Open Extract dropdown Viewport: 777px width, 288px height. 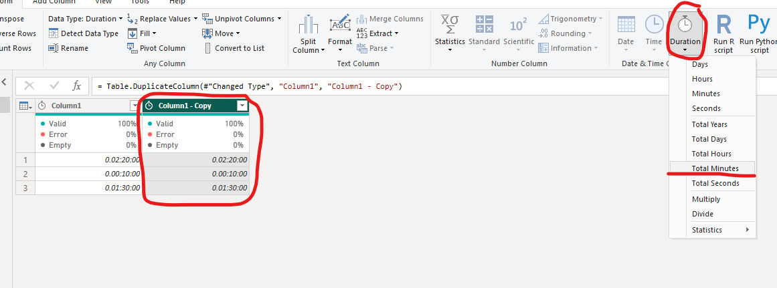pyautogui.click(x=377, y=33)
